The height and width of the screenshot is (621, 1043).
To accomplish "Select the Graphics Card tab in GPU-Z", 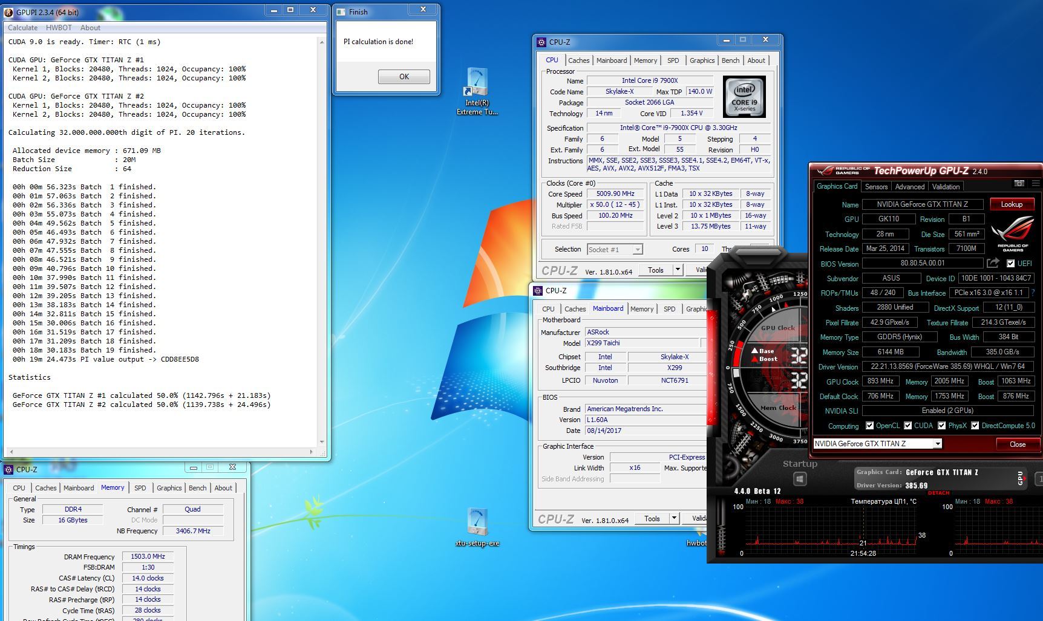I will pos(837,186).
